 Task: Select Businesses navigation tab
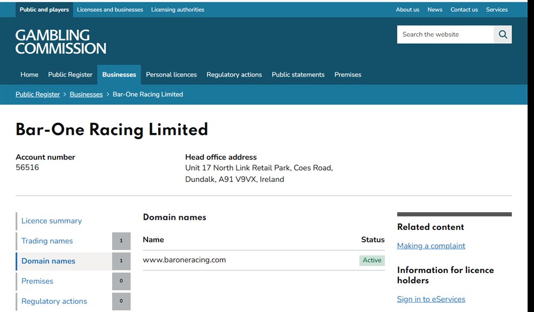pos(119,75)
